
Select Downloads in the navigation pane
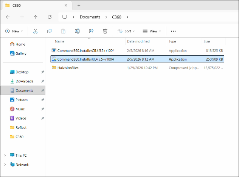[x=24, y=81]
